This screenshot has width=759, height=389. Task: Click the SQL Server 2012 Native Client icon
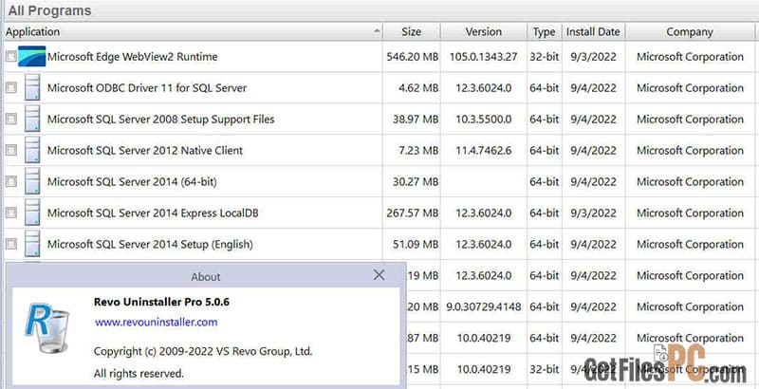(32, 151)
